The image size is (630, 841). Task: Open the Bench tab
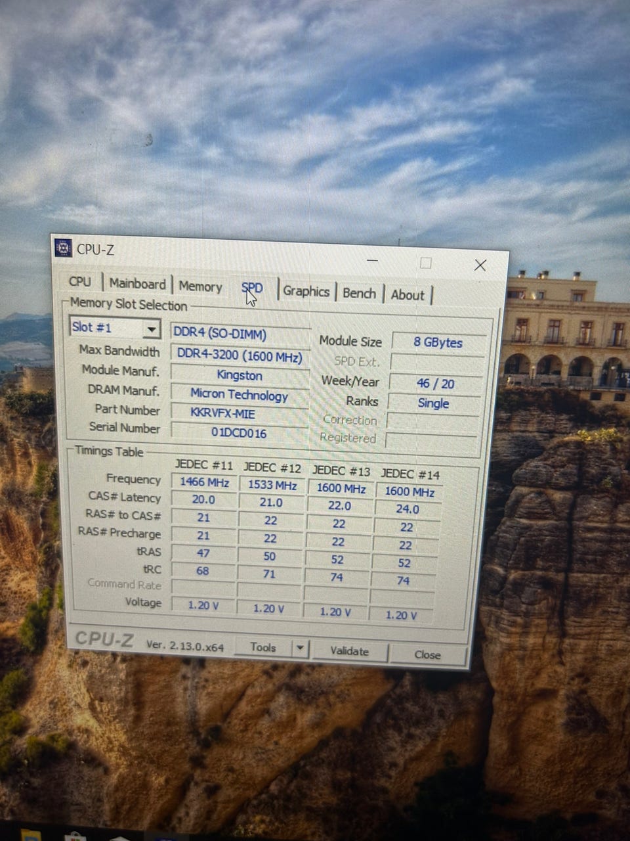[x=359, y=293]
